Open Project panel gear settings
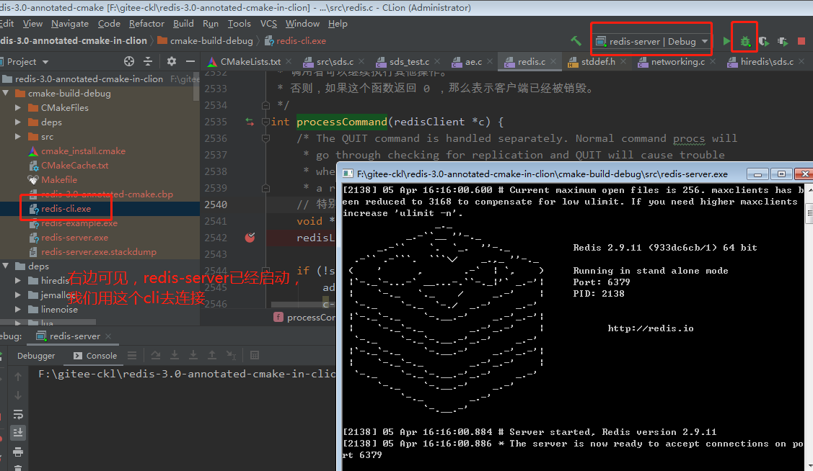The width and height of the screenshot is (813, 471). 171,61
